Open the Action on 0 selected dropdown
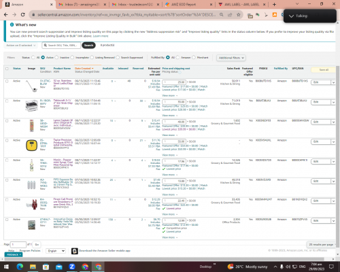This screenshot has height=272, width=340. click(x=20, y=46)
